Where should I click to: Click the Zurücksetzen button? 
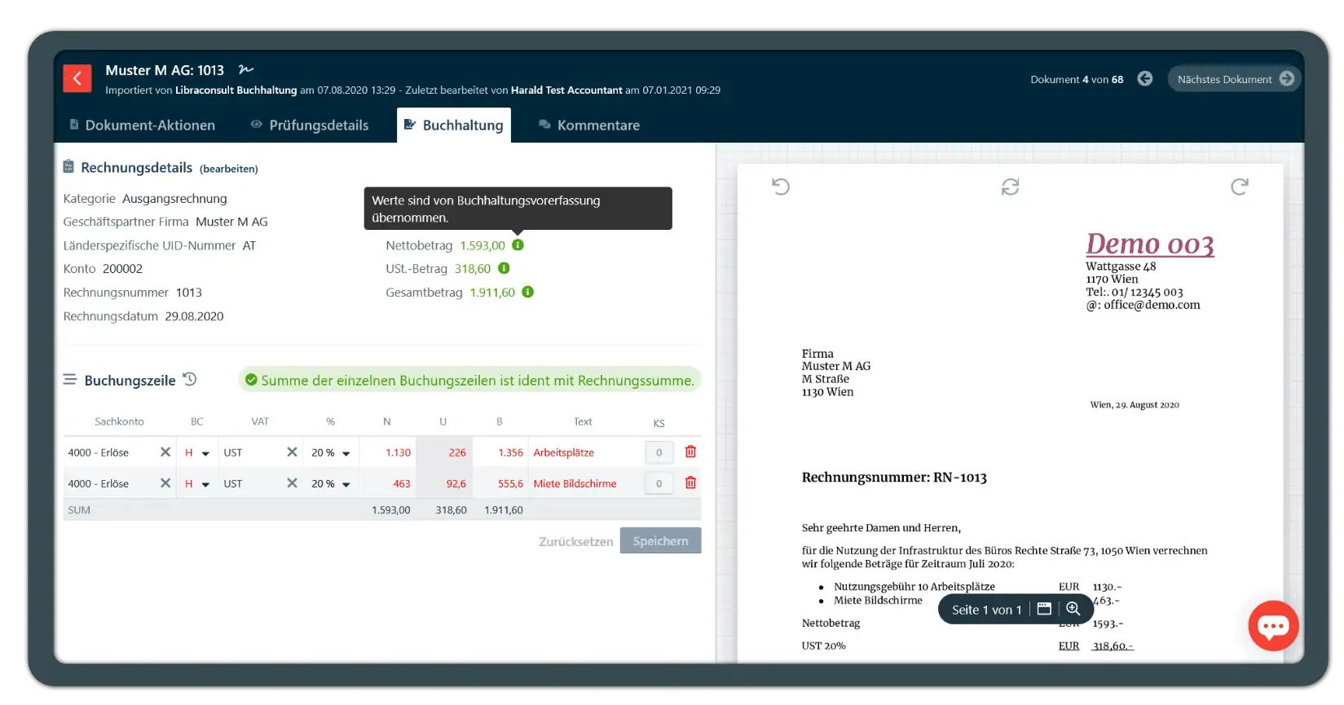(x=575, y=541)
